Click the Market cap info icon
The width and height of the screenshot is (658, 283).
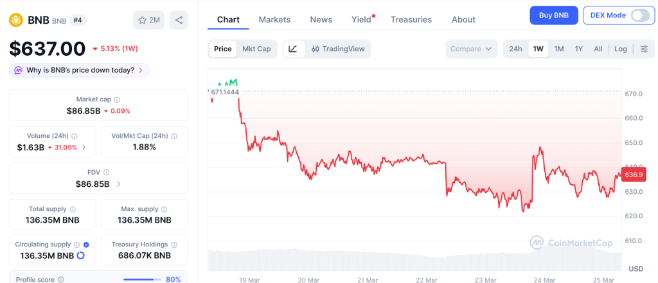pos(116,99)
